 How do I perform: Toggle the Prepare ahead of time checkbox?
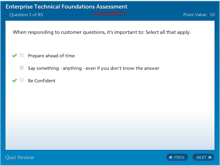coord(22,55)
